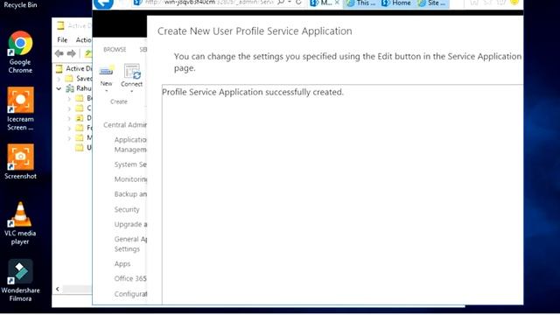Click Forward arrow in Active Directory toolbar

72,53
